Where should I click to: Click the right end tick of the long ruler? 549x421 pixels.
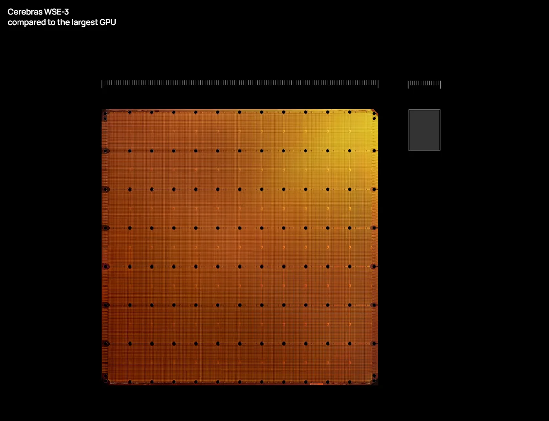click(x=378, y=84)
